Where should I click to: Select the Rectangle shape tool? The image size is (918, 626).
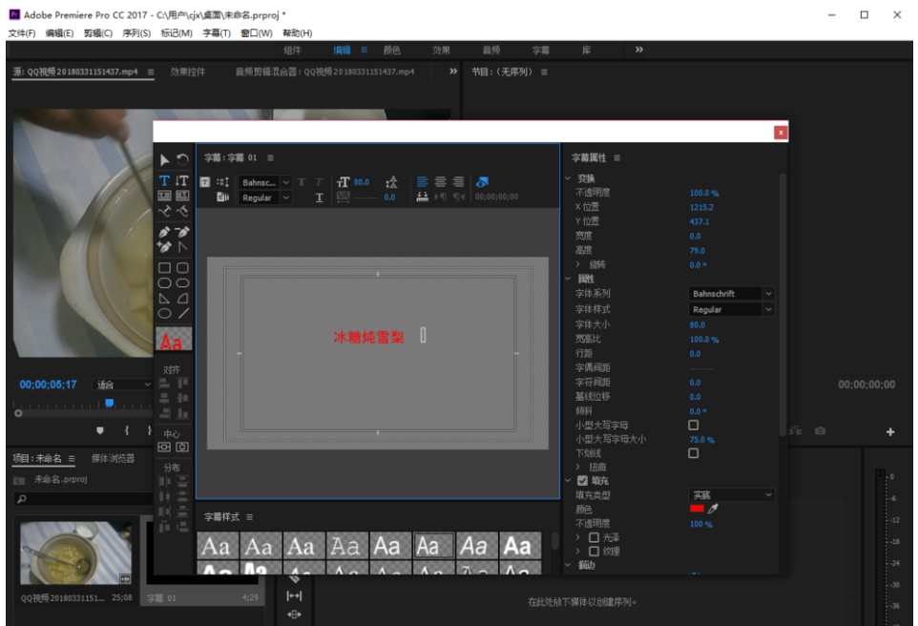(164, 268)
